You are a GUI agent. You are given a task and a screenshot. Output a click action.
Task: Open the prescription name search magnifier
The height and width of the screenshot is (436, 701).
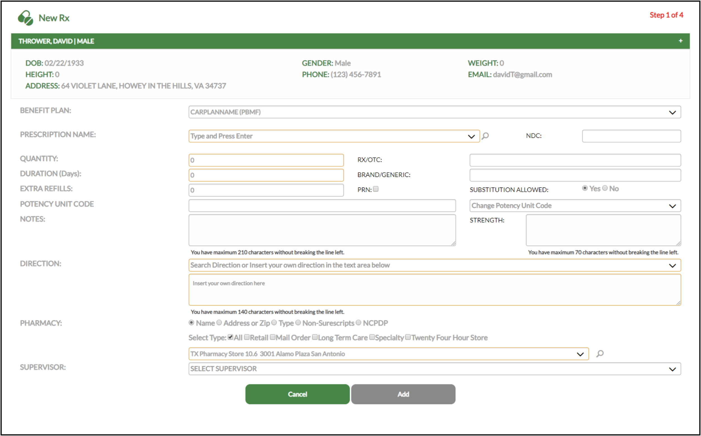486,136
